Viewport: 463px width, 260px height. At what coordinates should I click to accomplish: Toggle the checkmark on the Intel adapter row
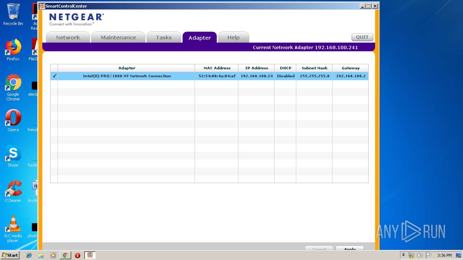click(54, 76)
